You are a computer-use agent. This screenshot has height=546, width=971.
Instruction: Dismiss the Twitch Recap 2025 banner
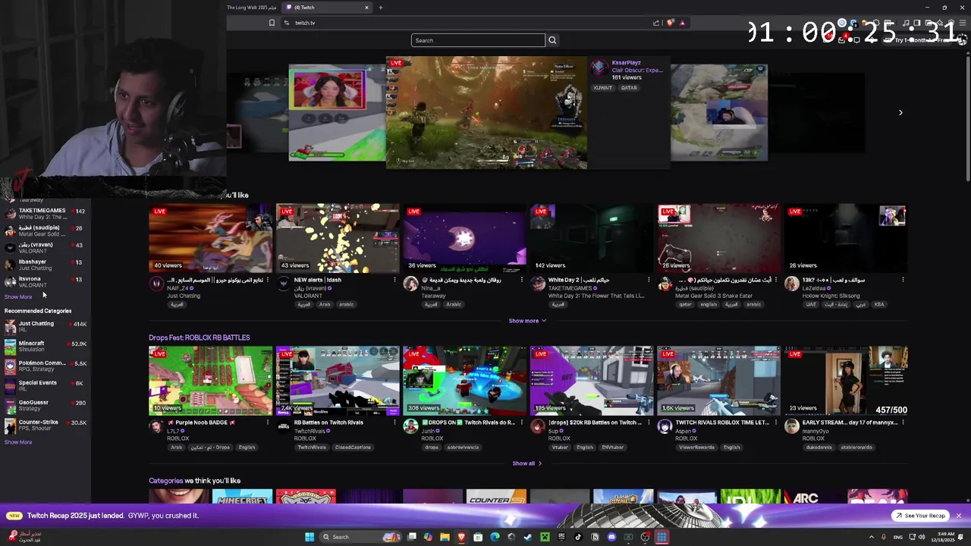click(958, 516)
